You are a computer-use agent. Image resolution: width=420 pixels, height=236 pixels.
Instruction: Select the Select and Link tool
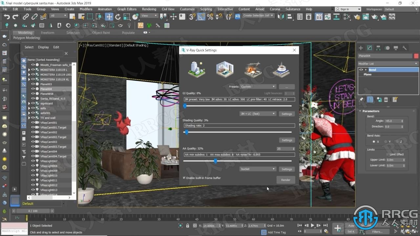[x=26, y=17]
